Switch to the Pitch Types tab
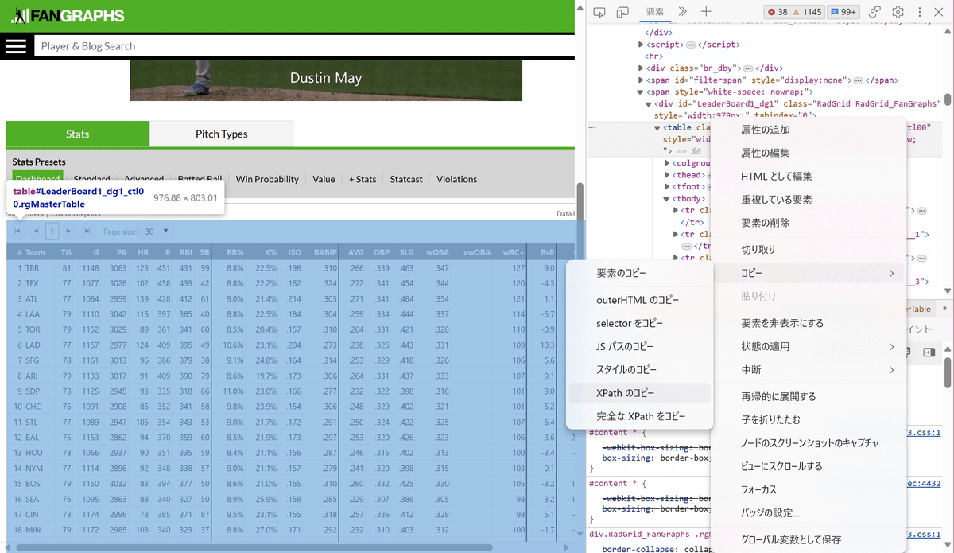Screen dimensions: 954x553 pos(222,134)
